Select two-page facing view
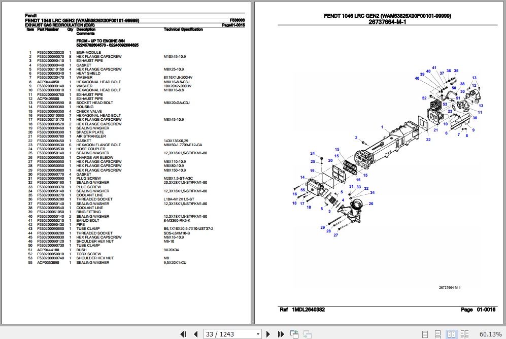Screen dimensions: 506x339 (x=451, y=334)
